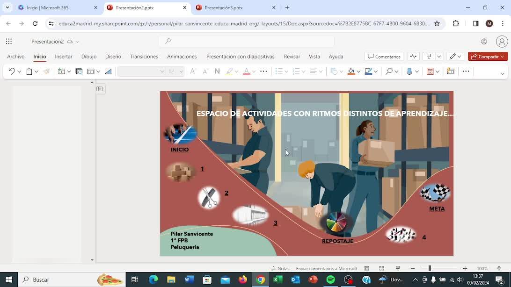This screenshot has width=511, height=287.
Task: Increase font size with larger A icon
Action: [193, 71]
